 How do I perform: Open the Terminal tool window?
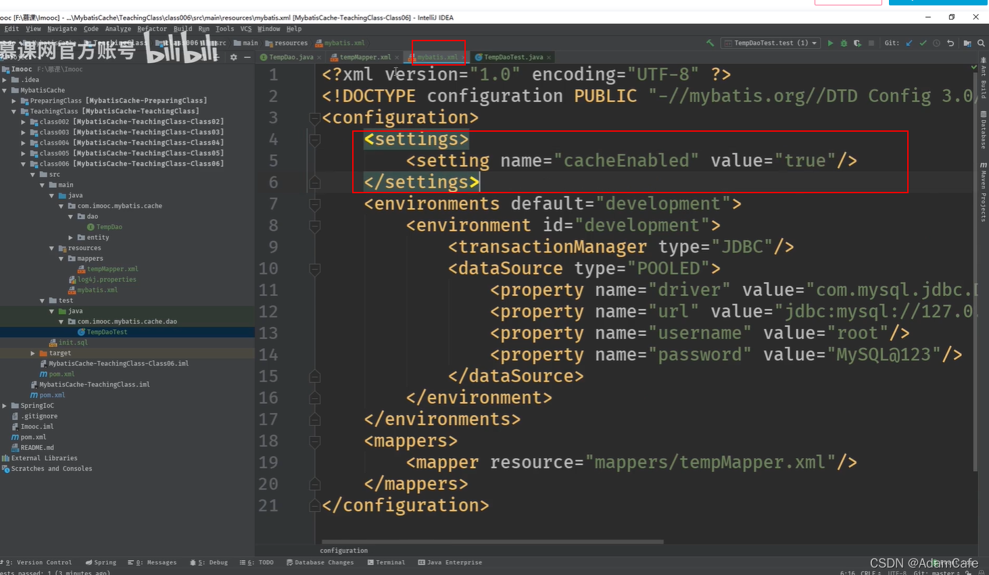(x=386, y=562)
